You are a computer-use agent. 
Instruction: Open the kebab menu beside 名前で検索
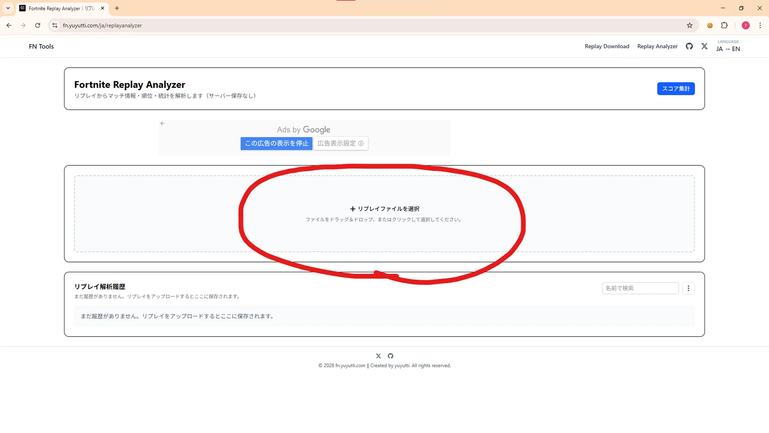689,288
